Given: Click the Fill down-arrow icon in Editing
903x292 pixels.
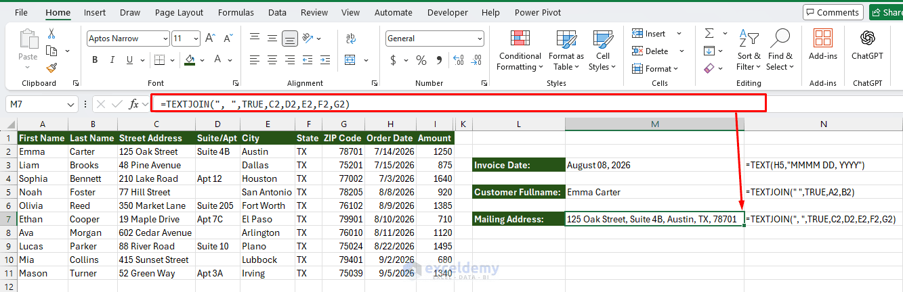Looking at the screenshot, I should (709, 51).
